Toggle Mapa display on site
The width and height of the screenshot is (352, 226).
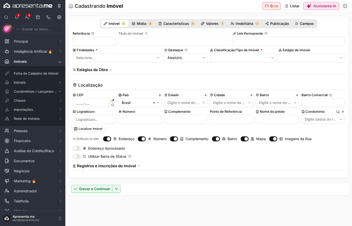coord(245,139)
